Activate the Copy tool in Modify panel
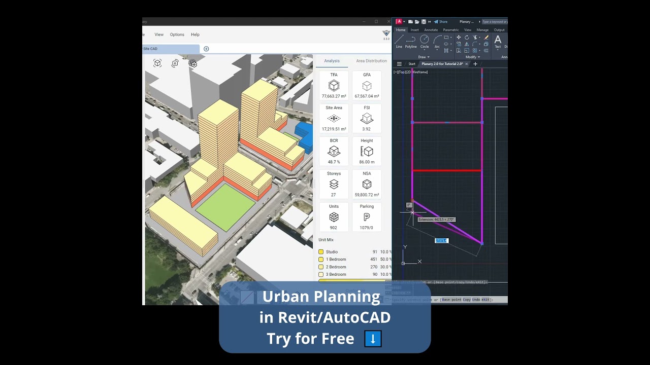This screenshot has height=365, width=650. tap(459, 44)
